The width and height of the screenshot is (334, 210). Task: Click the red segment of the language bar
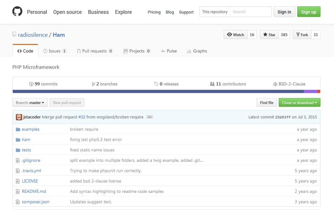319,91
